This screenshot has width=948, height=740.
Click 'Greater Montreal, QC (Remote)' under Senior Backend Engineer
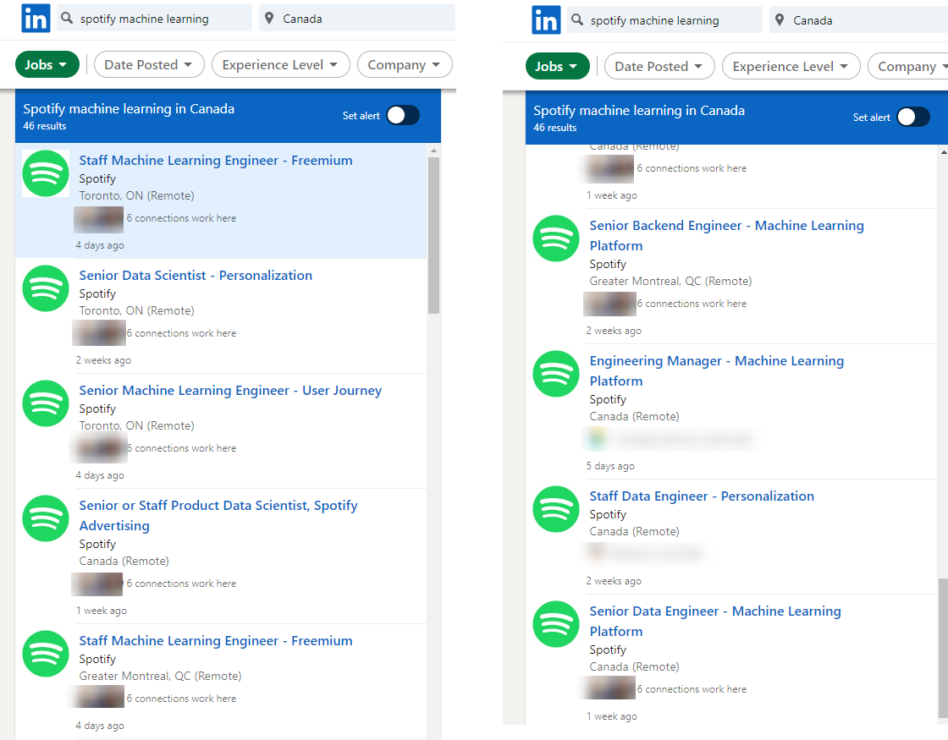tap(670, 281)
